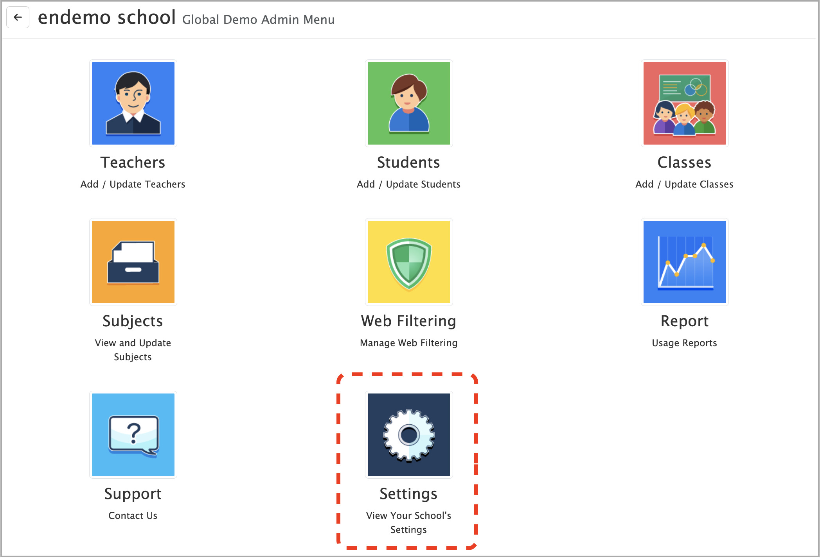Click the Teachers heading text

point(133,162)
